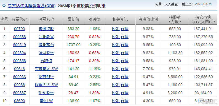Open 阿里巴巴-SW stock name link

pyautogui.click(x=46, y=85)
